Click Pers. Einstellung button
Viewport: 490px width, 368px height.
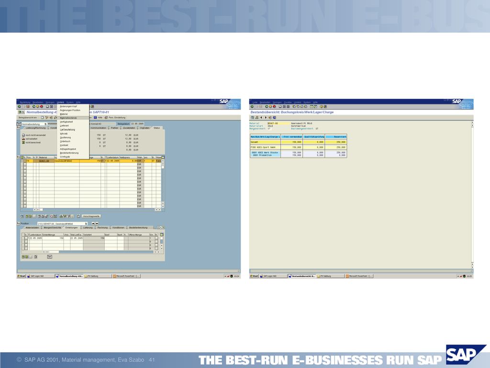(115, 118)
